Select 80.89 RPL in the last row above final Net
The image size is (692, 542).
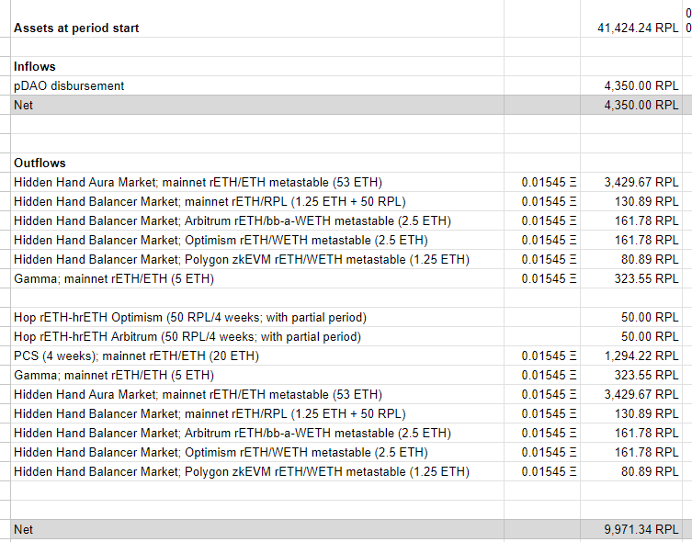click(650, 472)
